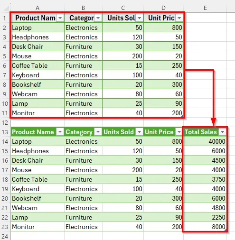Click the 250 unit price in row 6
Viewport: 235px width, 240px height.
[x=164, y=65]
